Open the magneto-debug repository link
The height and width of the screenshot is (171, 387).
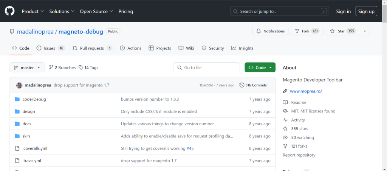(x=81, y=32)
